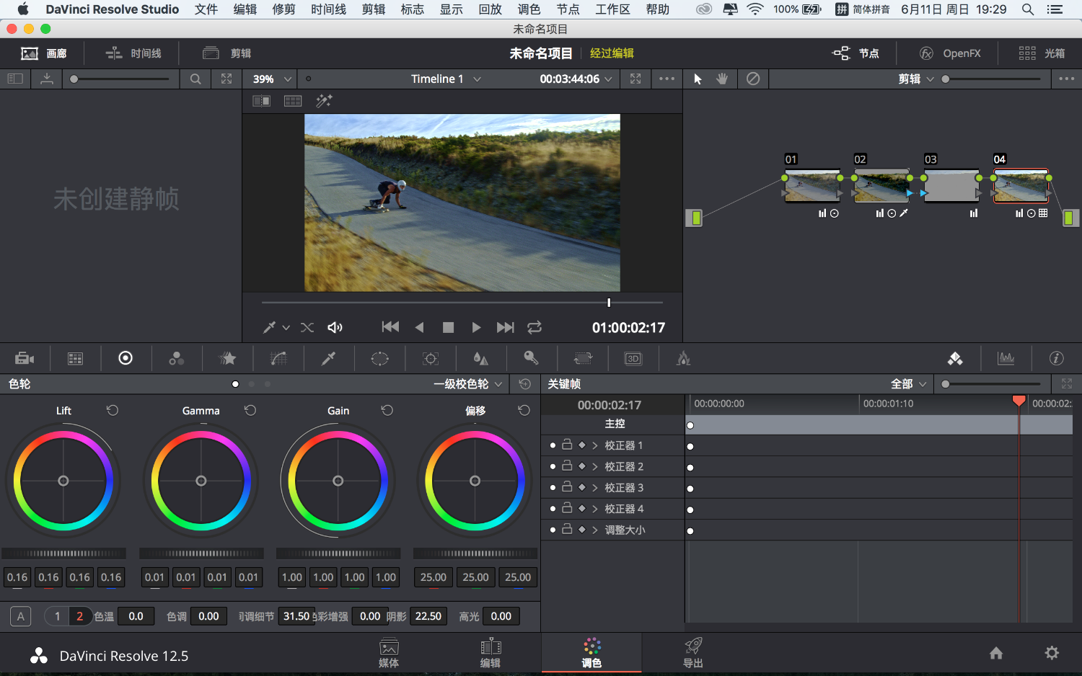This screenshot has width=1082, height=676.
Task: Open the Tracker palette icon
Action: (431, 358)
